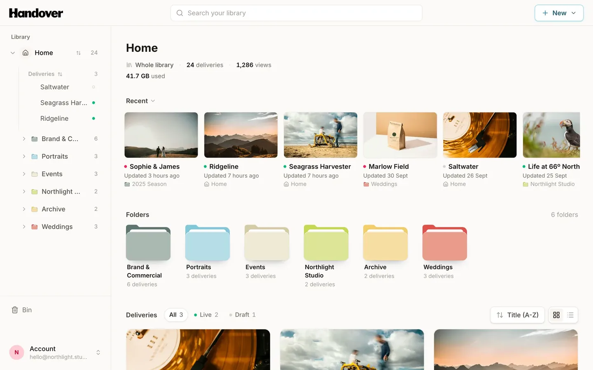The width and height of the screenshot is (593, 370).
Task: Open the green Northlight Studio folder icon
Action: click(326, 243)
